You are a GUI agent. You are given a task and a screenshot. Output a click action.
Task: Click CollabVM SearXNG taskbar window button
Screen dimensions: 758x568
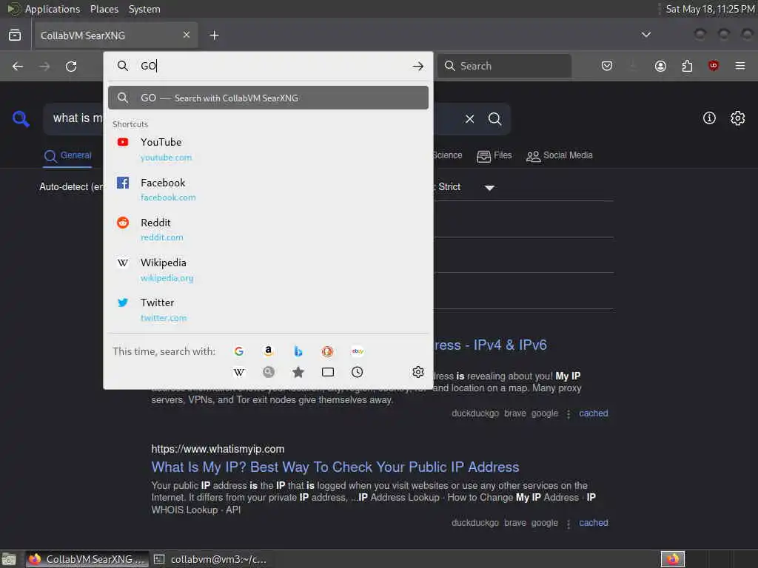tap(87, 559)
